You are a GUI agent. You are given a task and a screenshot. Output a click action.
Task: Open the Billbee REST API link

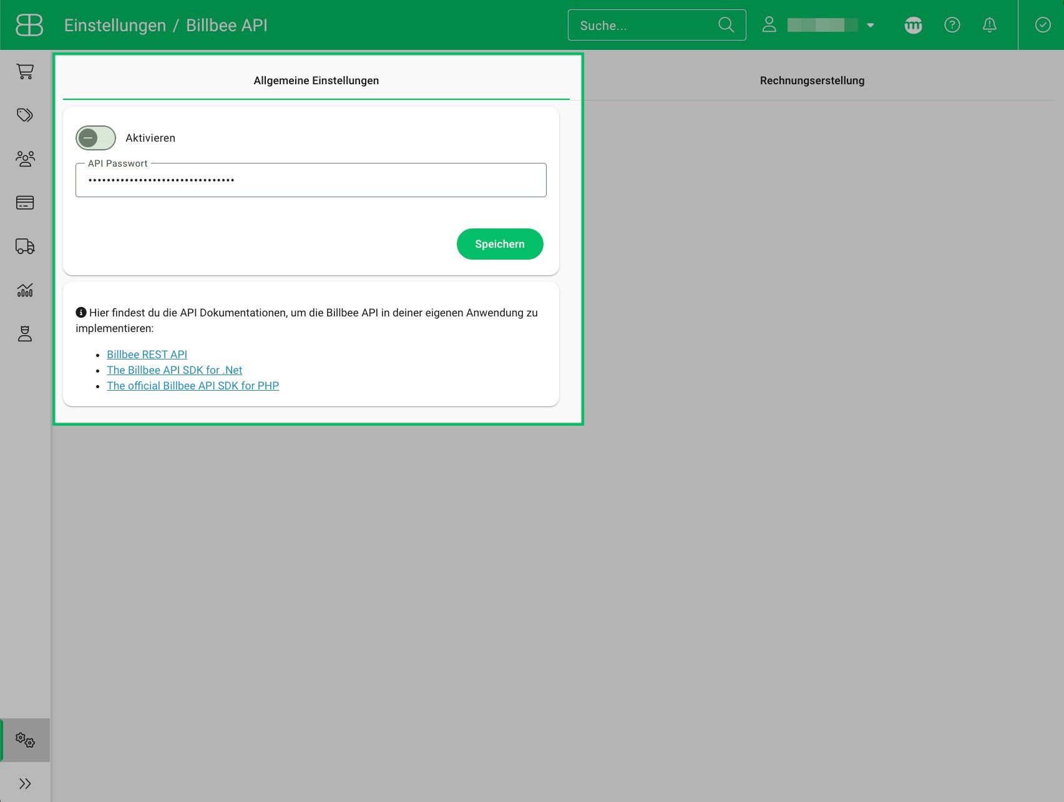[x=147, y=355]
